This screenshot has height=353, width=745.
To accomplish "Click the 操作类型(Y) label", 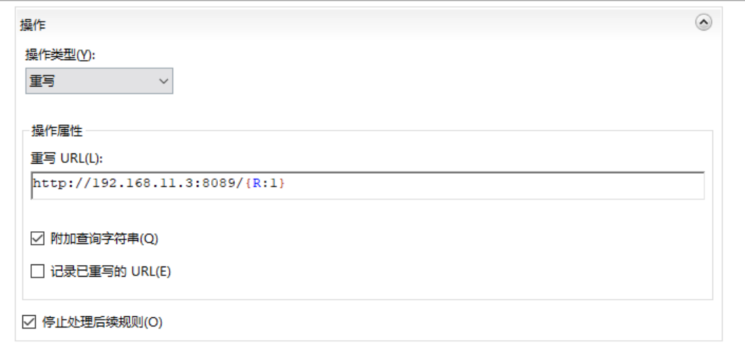I will (60, 55).
